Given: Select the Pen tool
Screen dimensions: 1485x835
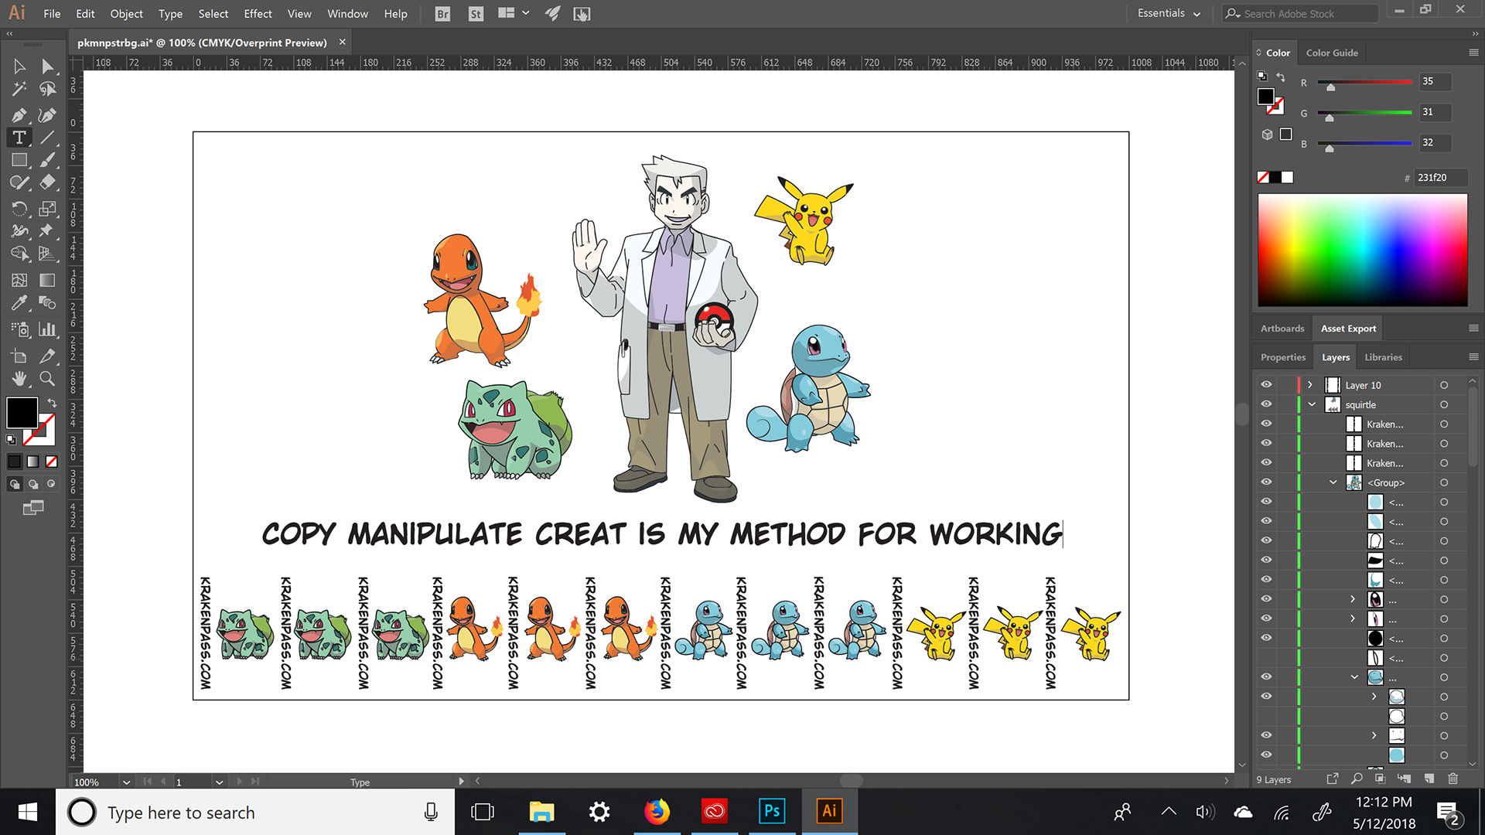Looking at the screenshot, I should tap(19, 115).
